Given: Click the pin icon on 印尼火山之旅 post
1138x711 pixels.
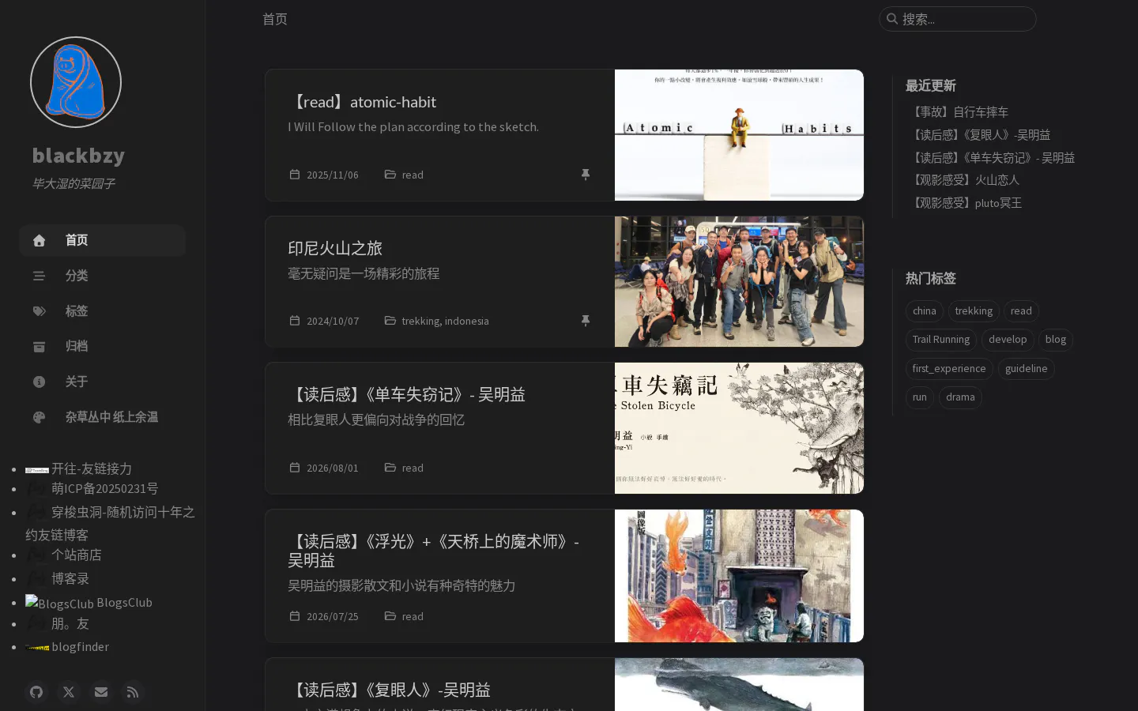Looking at the screenshot, I should coord(586,321).
